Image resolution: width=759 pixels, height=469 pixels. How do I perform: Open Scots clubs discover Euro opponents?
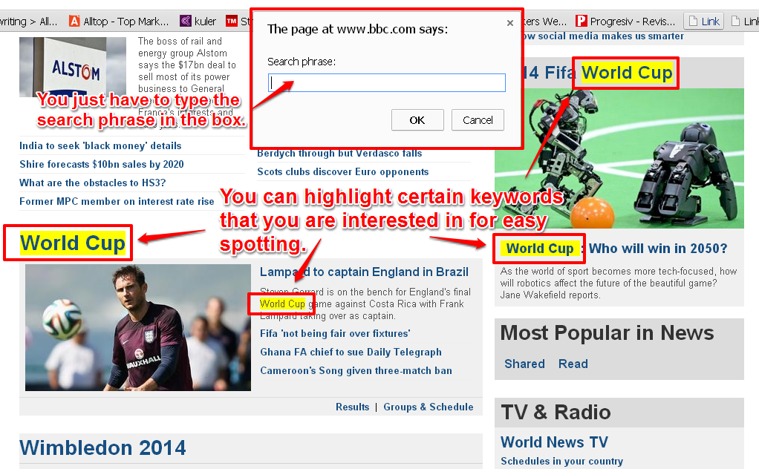(x=342, y=171)
